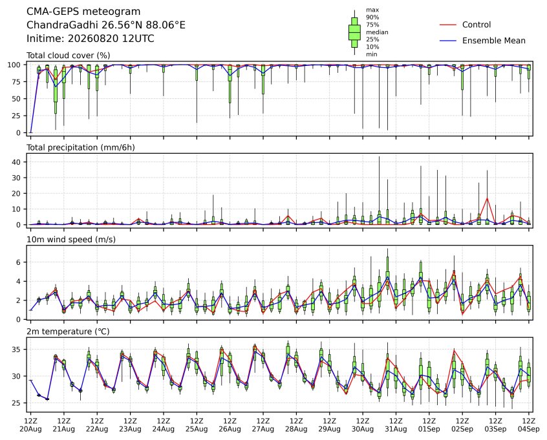Click the 'max' boxplot legend label
Viewport: 547px width, 440px height.
click(372, 10)
